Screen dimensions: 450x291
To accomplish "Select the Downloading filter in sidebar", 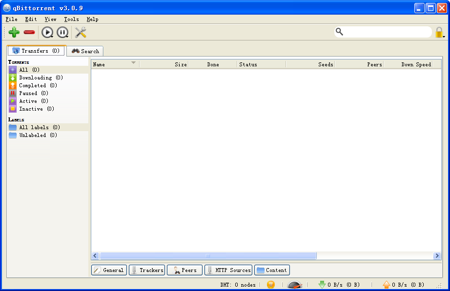I will tap(35, 78).
